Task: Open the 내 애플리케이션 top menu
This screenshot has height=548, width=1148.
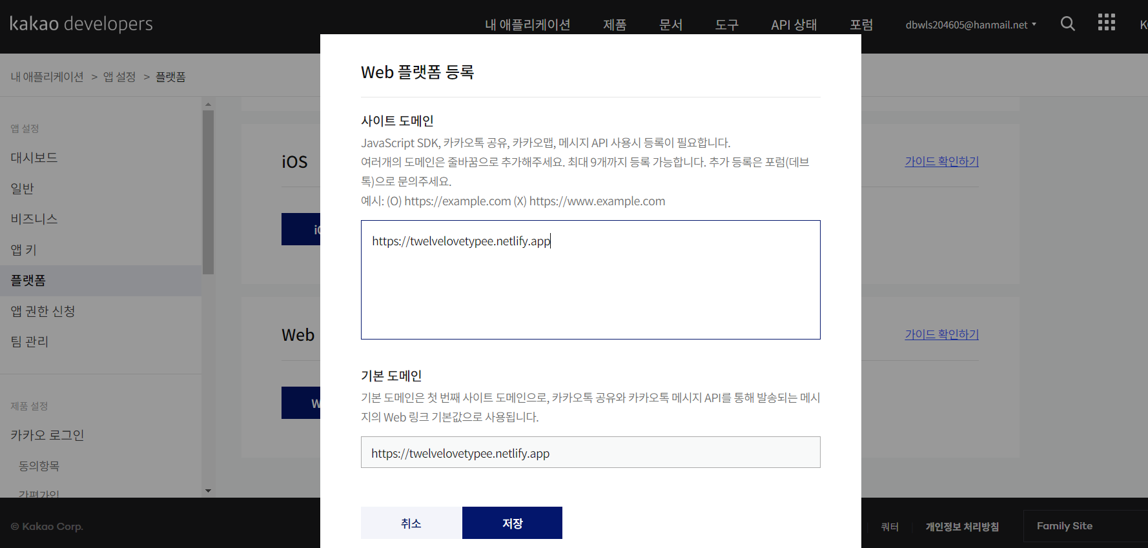Action: tap(528, 25)
